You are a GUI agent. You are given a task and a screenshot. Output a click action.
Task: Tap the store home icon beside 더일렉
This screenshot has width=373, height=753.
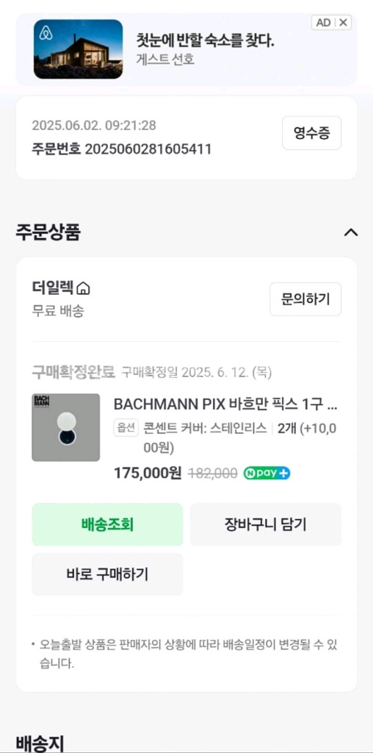84,288
